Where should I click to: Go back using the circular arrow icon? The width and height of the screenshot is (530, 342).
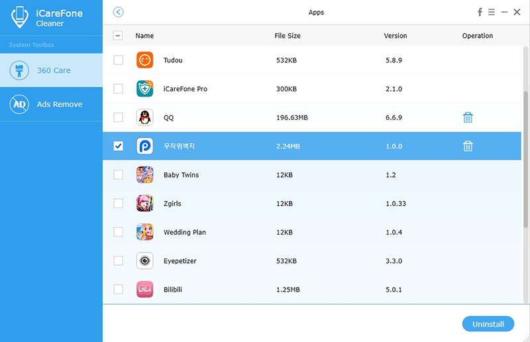[x=119, y=12]
